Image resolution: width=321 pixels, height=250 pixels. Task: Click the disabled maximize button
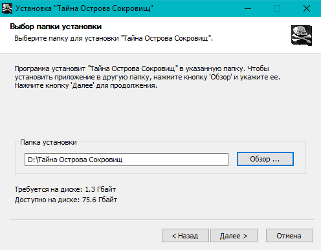[x=277, y=8]
